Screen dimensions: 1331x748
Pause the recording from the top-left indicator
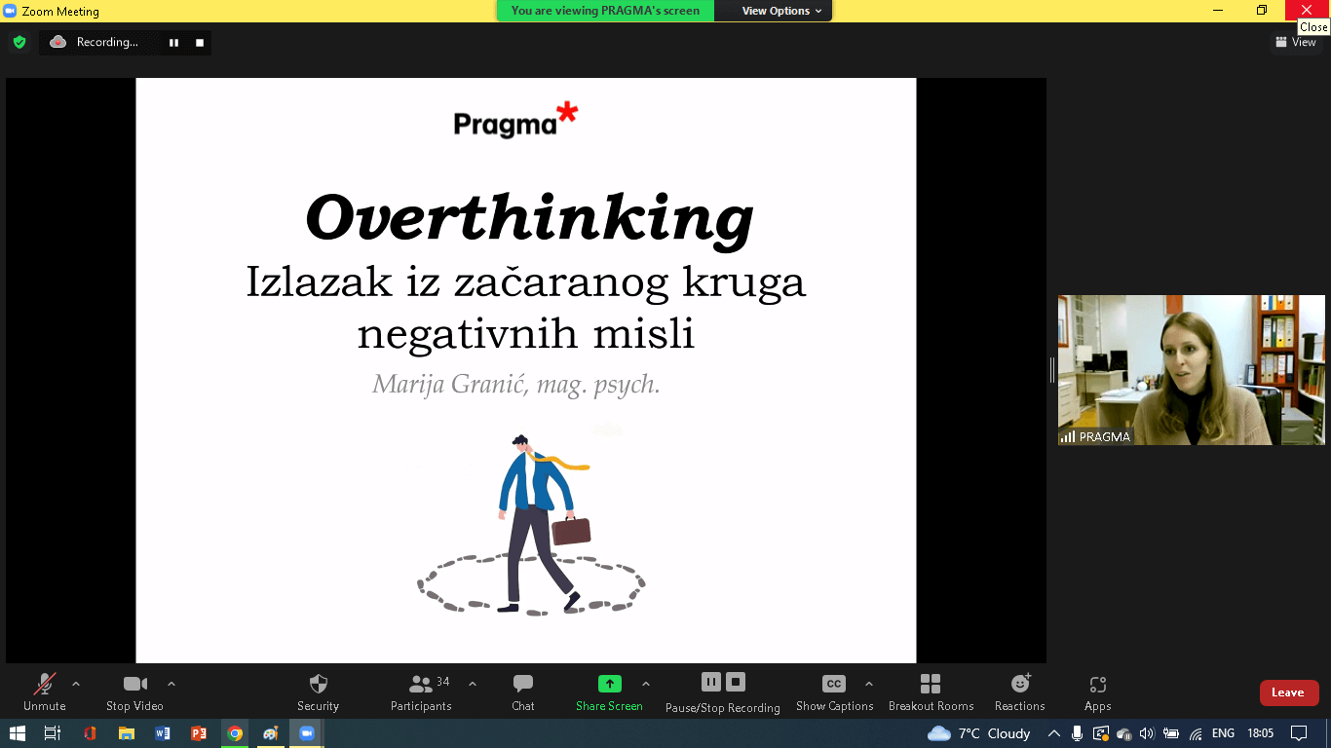point(174,42)
